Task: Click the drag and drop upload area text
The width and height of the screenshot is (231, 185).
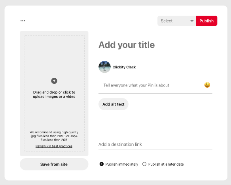Action: pos(54,94)
